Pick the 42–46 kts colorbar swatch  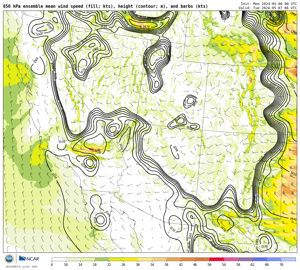[188, 259]
